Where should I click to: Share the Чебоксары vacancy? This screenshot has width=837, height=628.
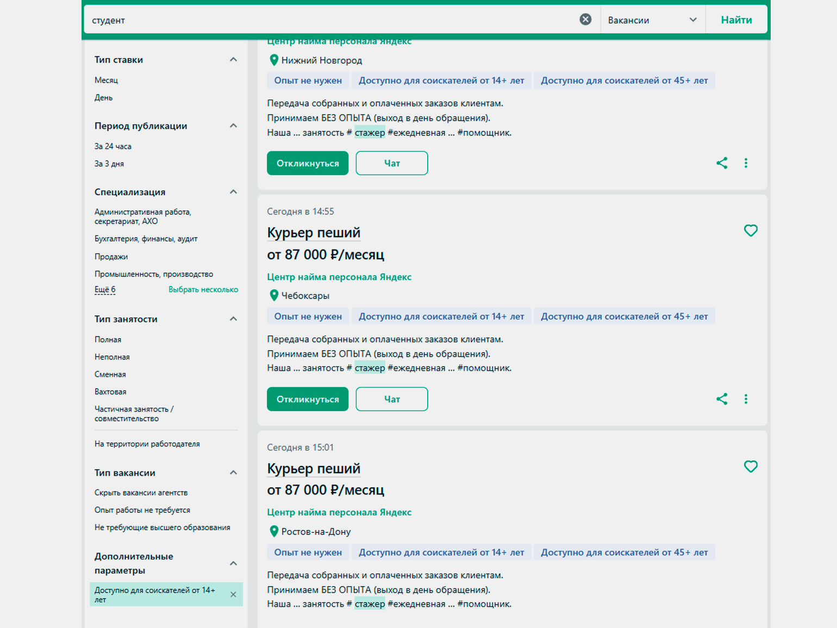[722, 399]
